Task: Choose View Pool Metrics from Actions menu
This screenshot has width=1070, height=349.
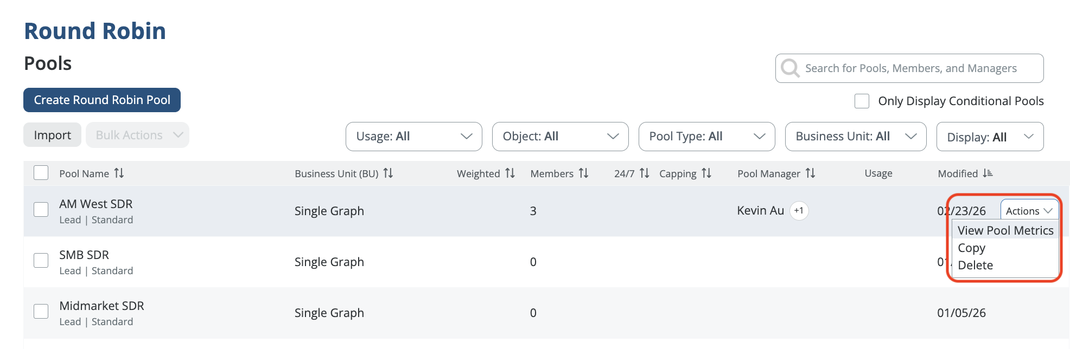Action: [x=1005, y=231]
